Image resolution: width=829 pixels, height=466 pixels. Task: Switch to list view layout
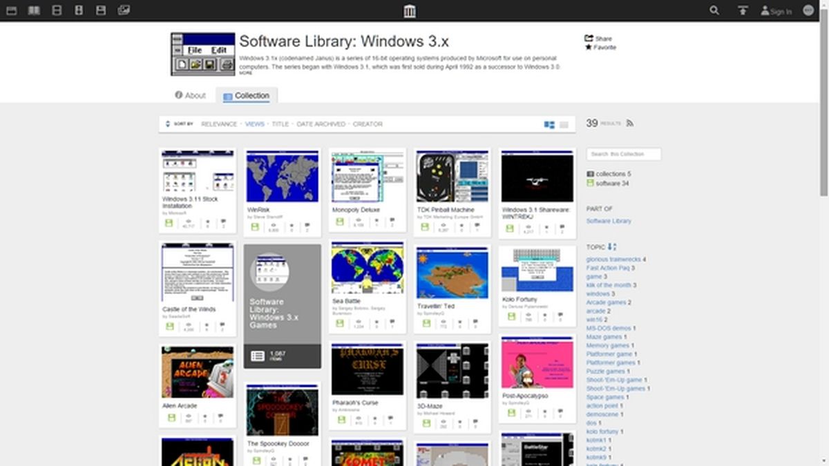(x=564, y=124)
